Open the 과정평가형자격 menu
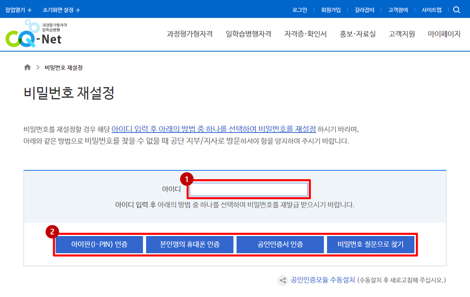This screenshot has width=470, height=297. tap(190, 34)
